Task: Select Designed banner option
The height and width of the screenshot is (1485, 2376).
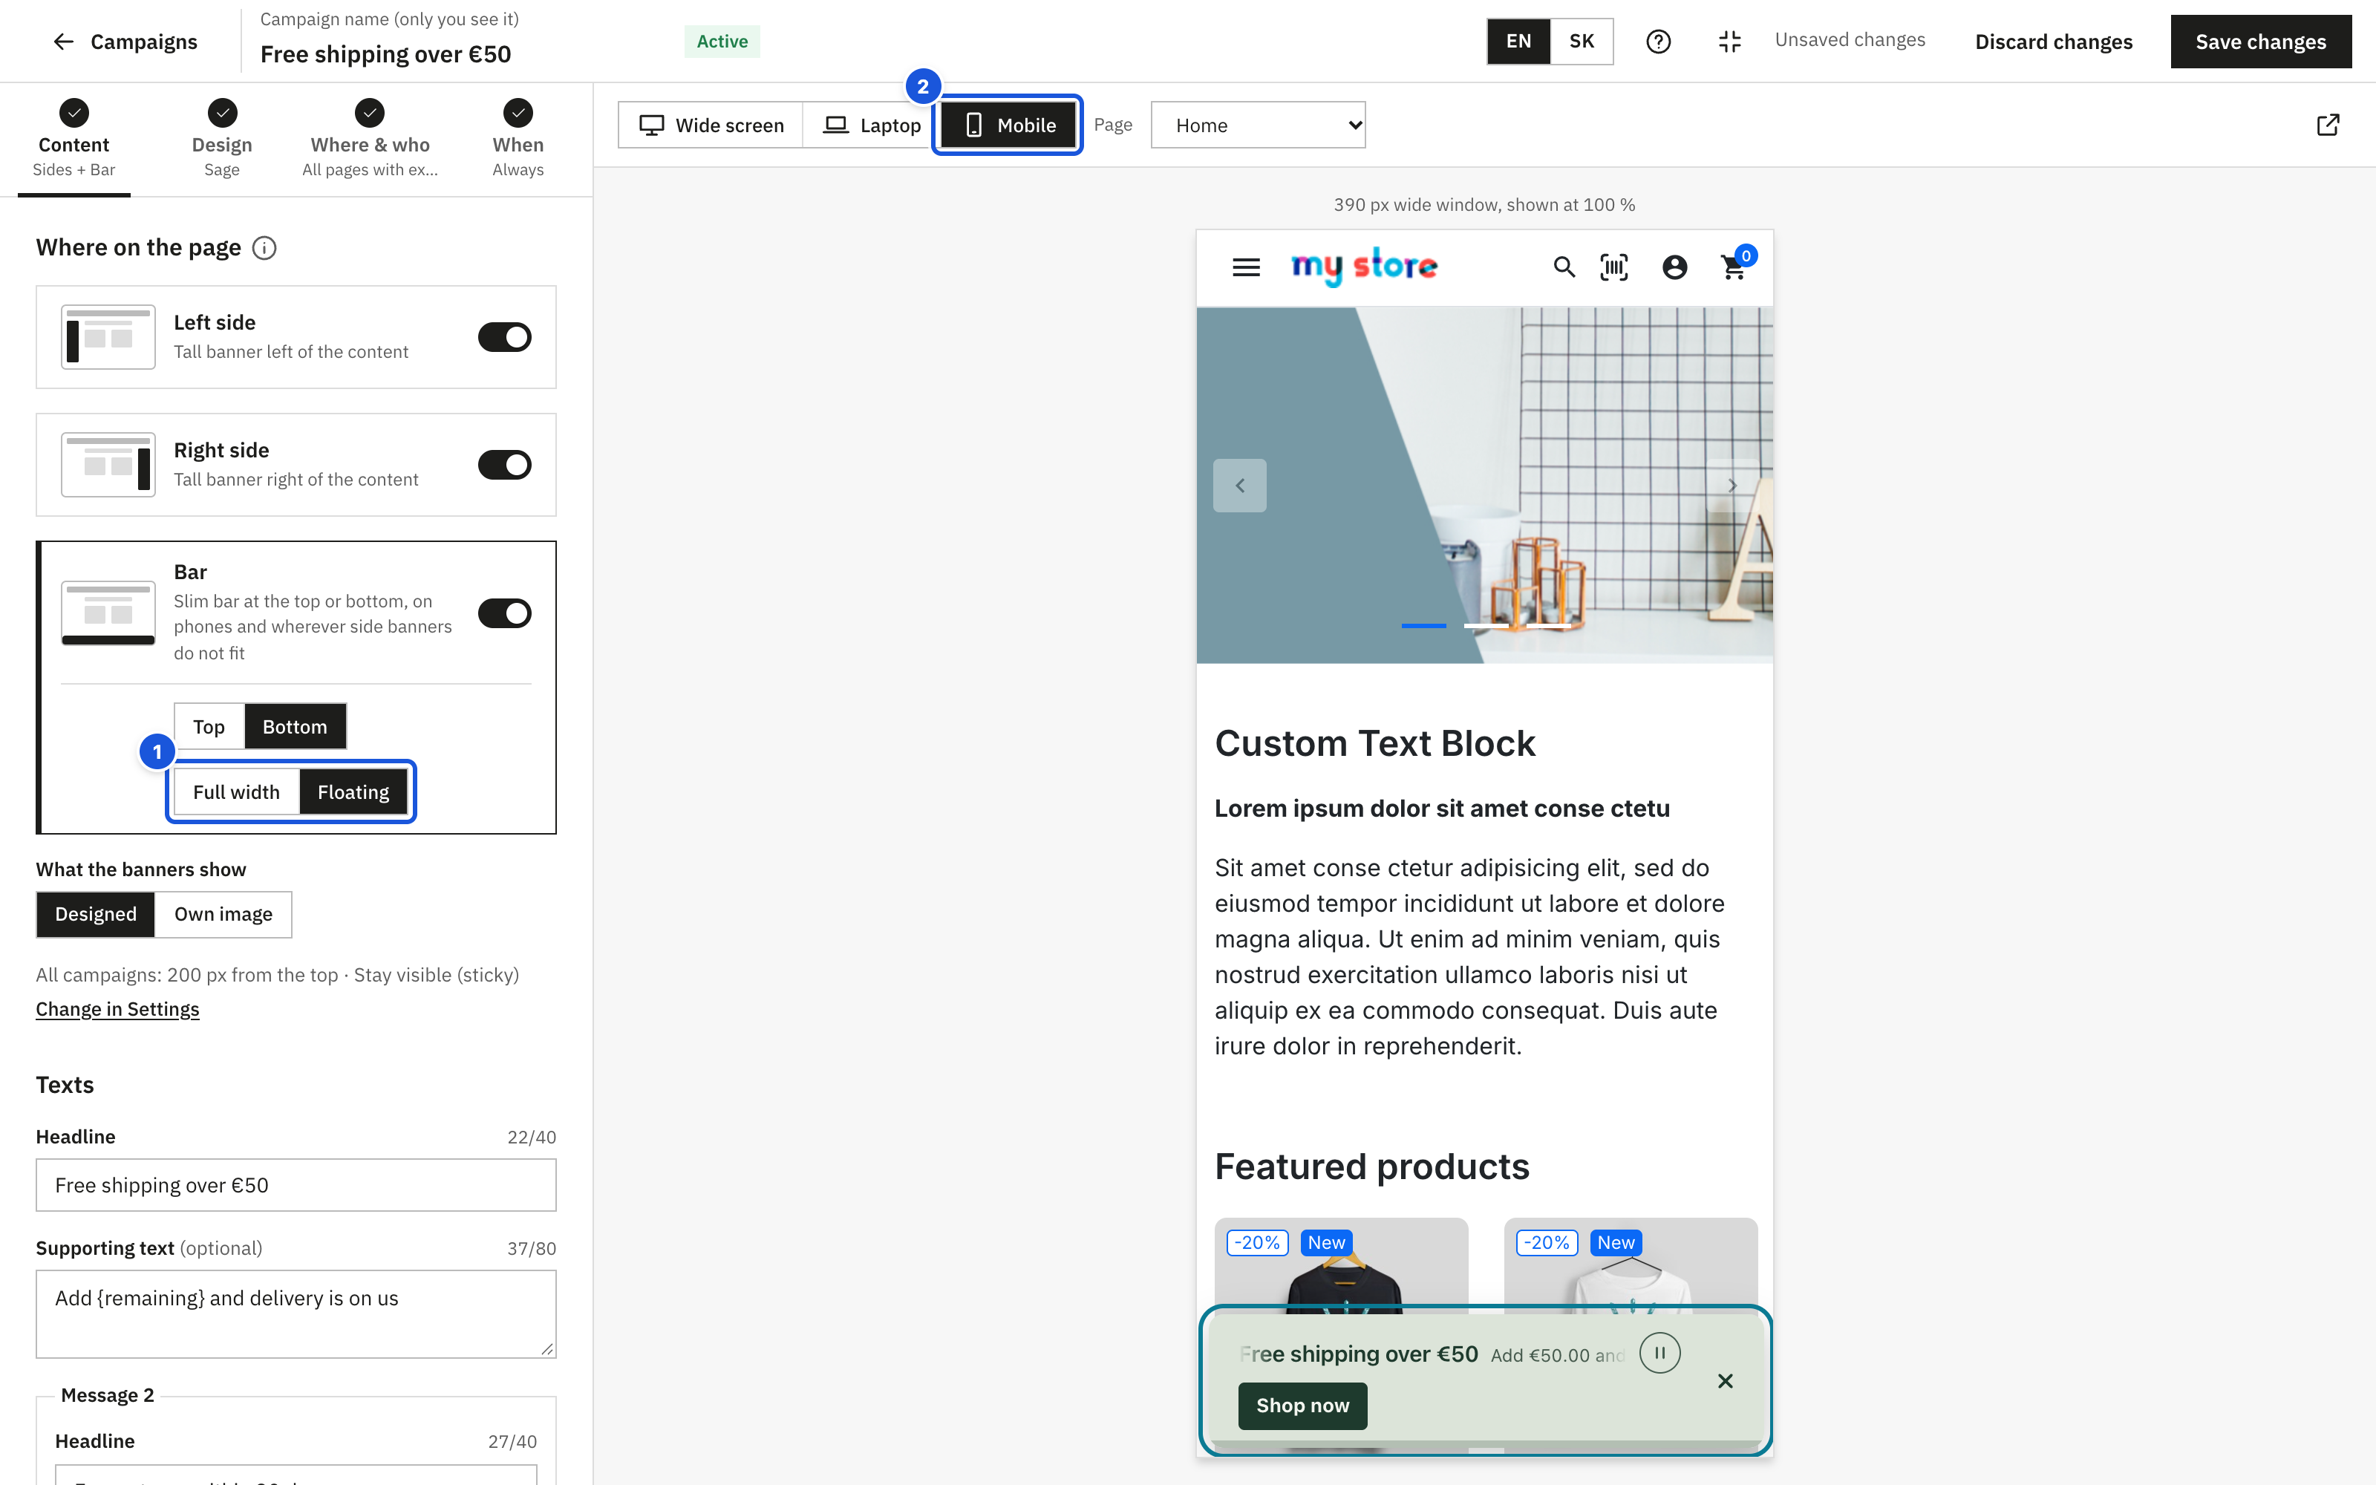Action: coord(97,914)
